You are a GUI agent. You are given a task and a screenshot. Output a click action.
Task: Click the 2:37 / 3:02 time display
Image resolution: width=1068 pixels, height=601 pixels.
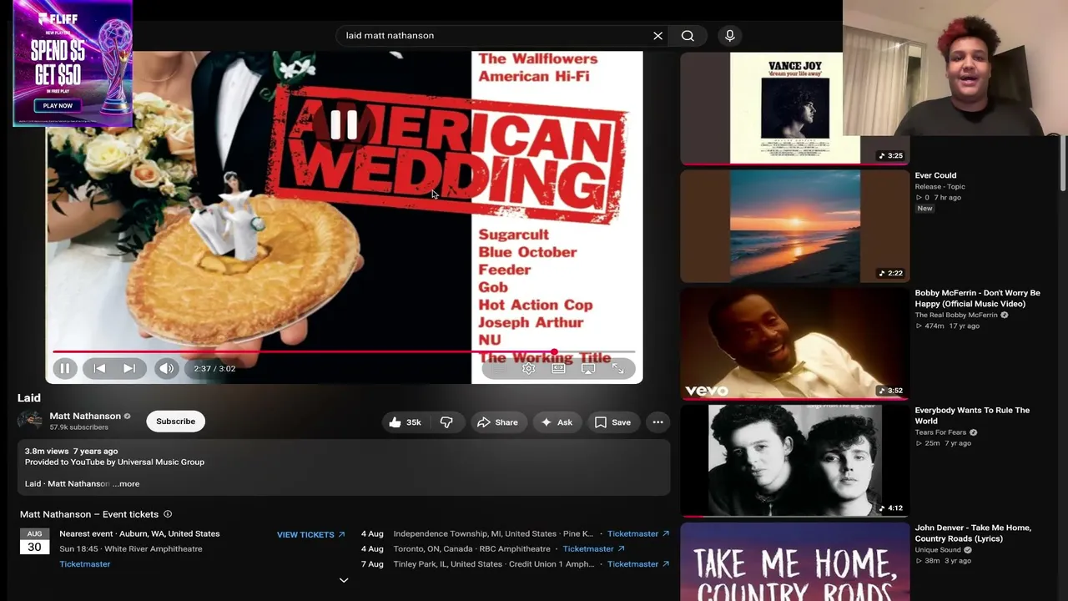214,369
